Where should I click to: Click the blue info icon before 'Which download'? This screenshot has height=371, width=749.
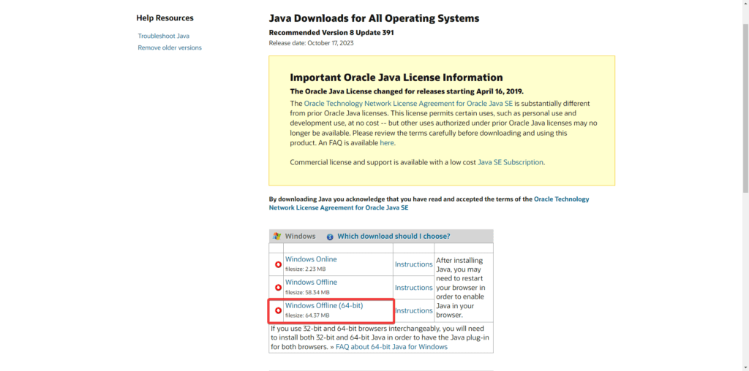pyautogui.click(x=330, y=237)
